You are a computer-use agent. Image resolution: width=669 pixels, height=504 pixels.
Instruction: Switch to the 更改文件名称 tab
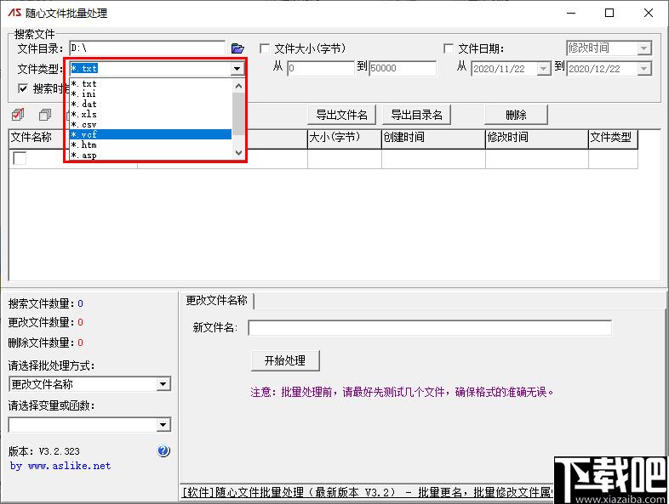(217, 301)
